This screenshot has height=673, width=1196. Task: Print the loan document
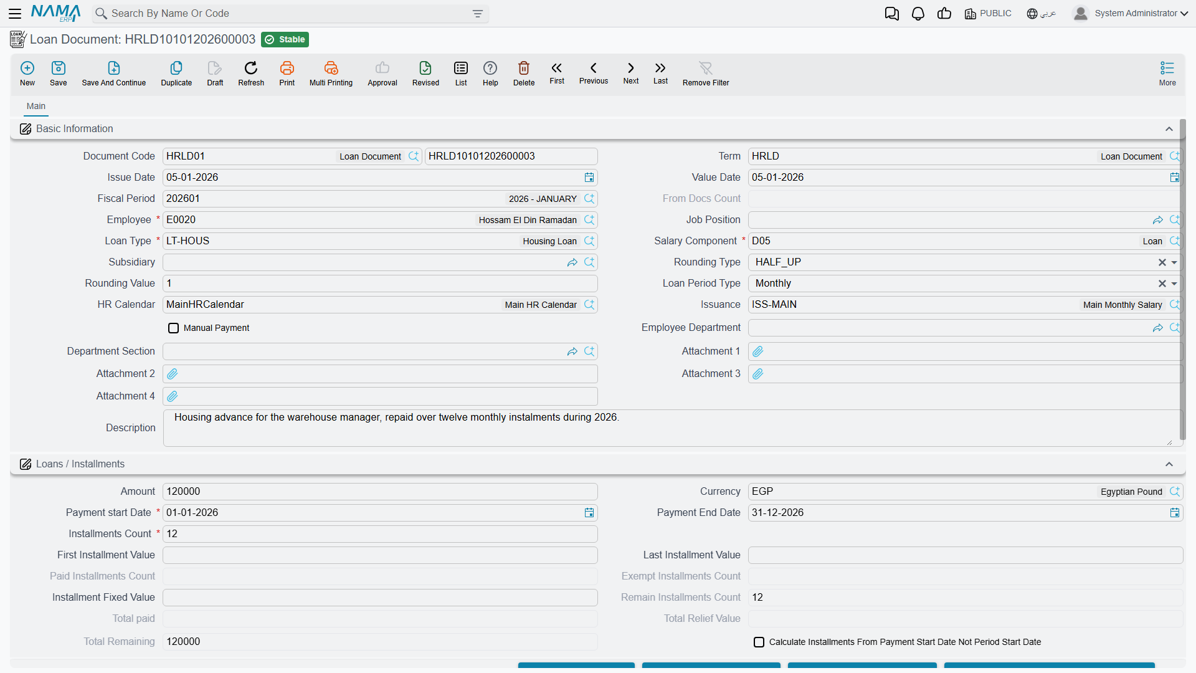pos(287,73)
